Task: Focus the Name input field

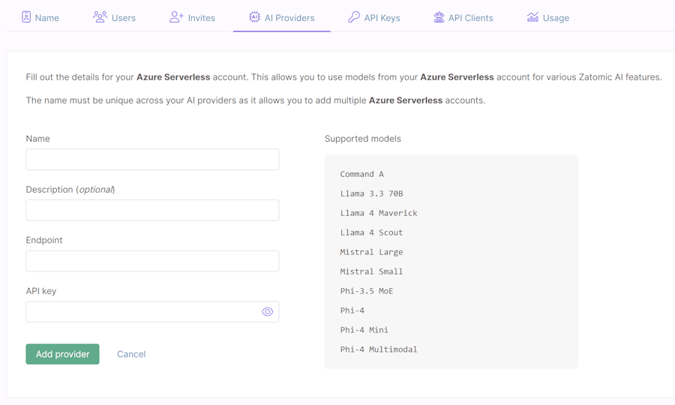Action: click(x=152, y=159)
